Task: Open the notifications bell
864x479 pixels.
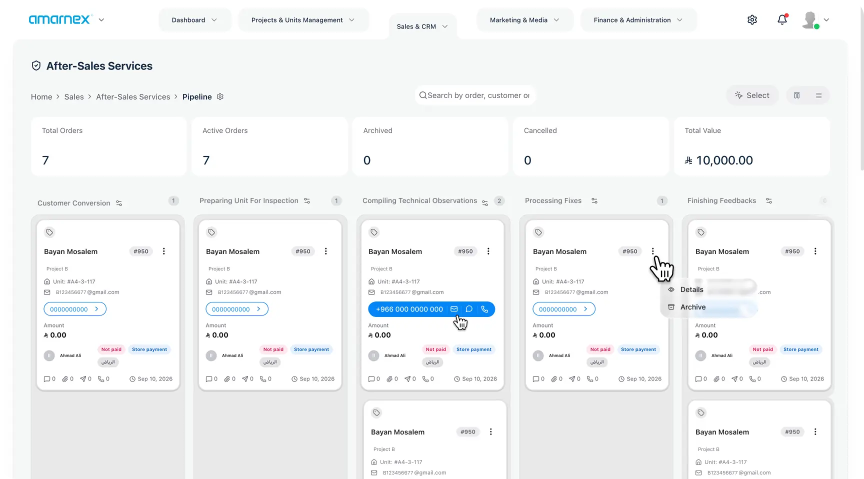Action: coord(782,19)
